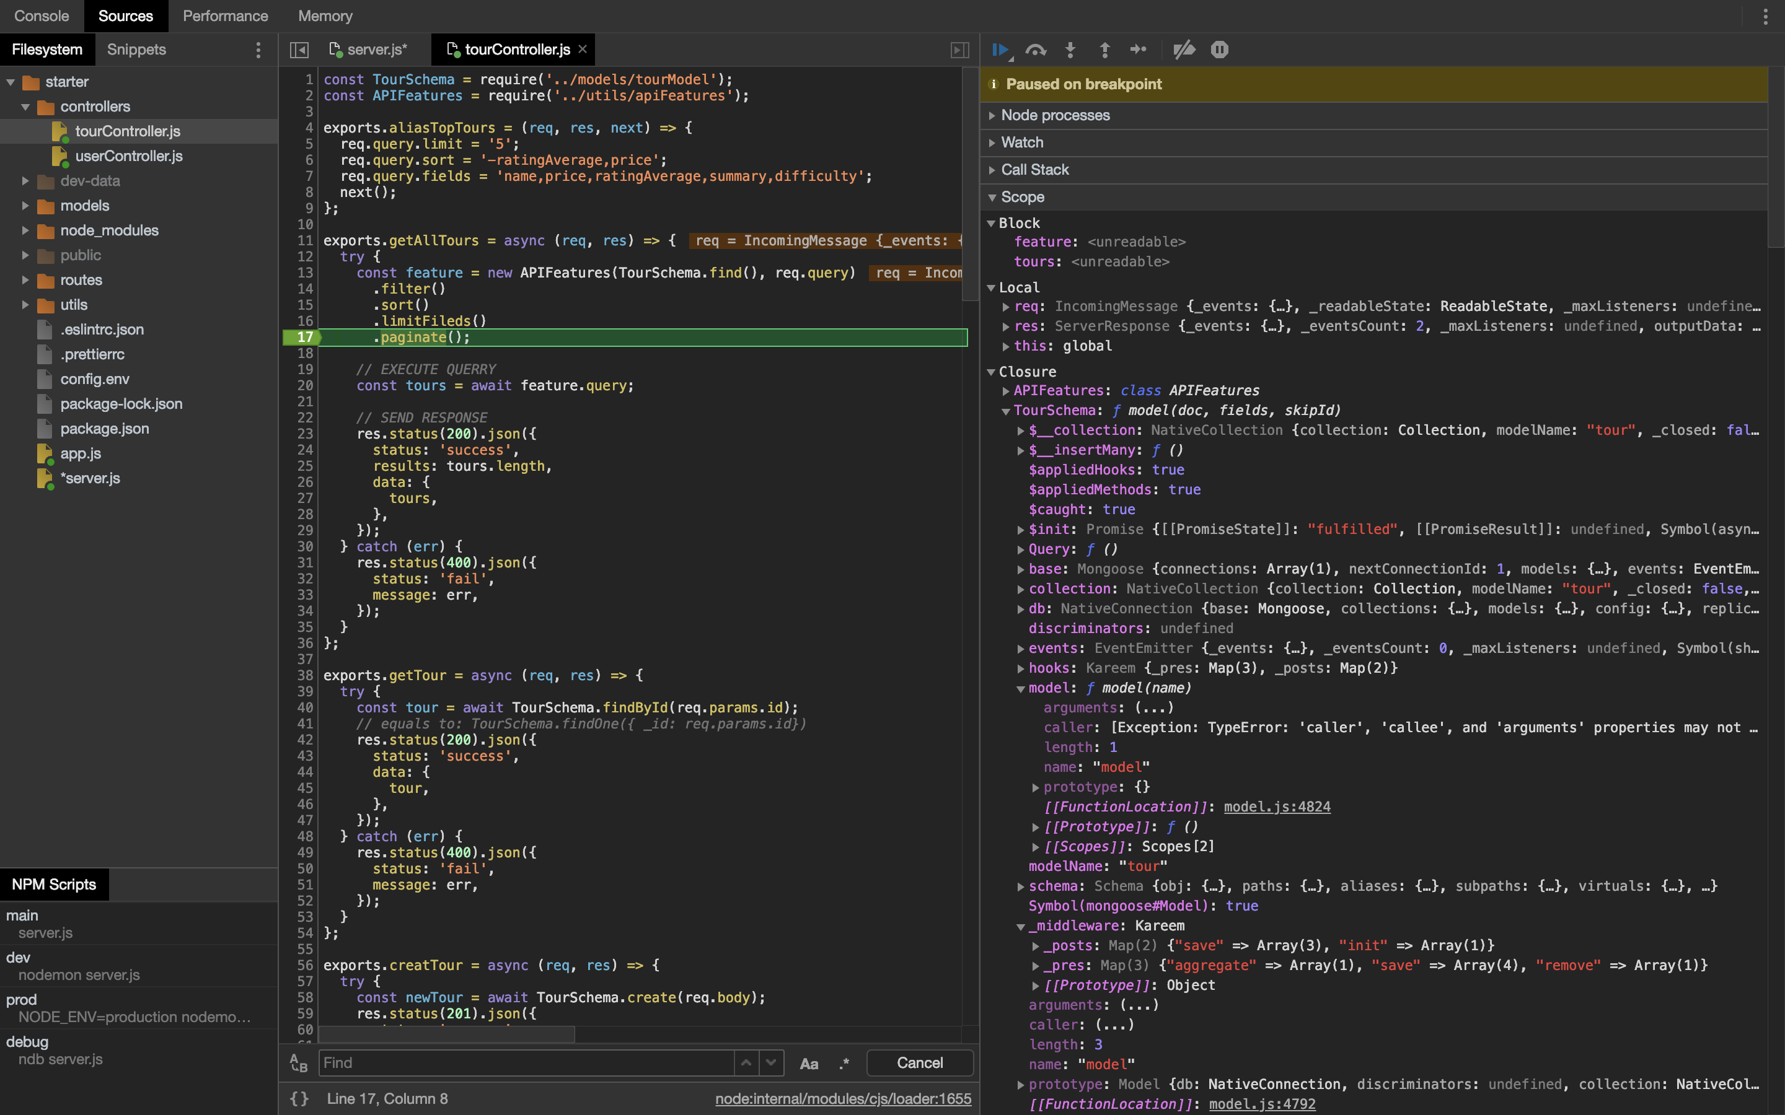Resume script execution
Viewport: 1785px width, 1115px height.
[x=1001, y=50]
